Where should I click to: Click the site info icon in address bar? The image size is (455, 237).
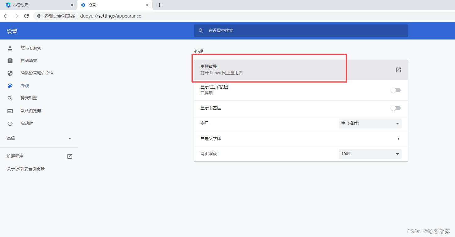click(39, 16)
